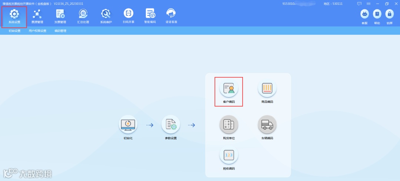Open the 用户权限设置 submenu
The height and width of the screenshot is (181, 400).
37,31
